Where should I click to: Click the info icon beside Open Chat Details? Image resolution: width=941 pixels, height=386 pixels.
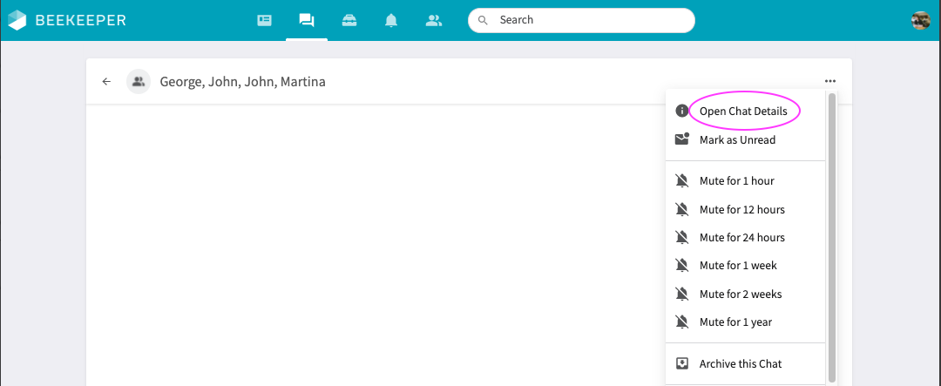pos(681,111)
